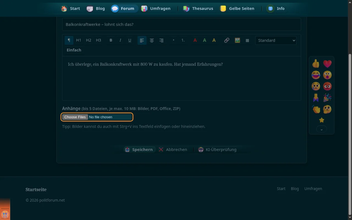This screenshot has height=220, width=352.
Task: Toggle paragraph format button
Action: click(69, 40)
